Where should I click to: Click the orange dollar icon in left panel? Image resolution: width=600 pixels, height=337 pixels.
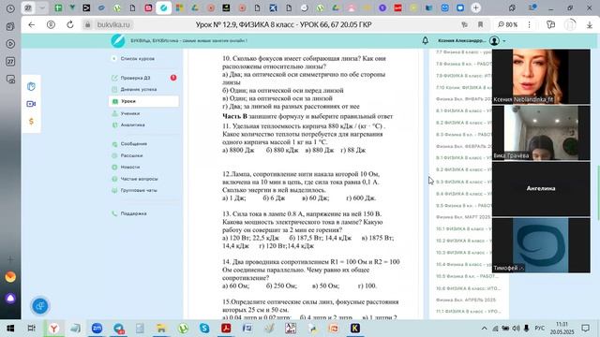[31, 121]
